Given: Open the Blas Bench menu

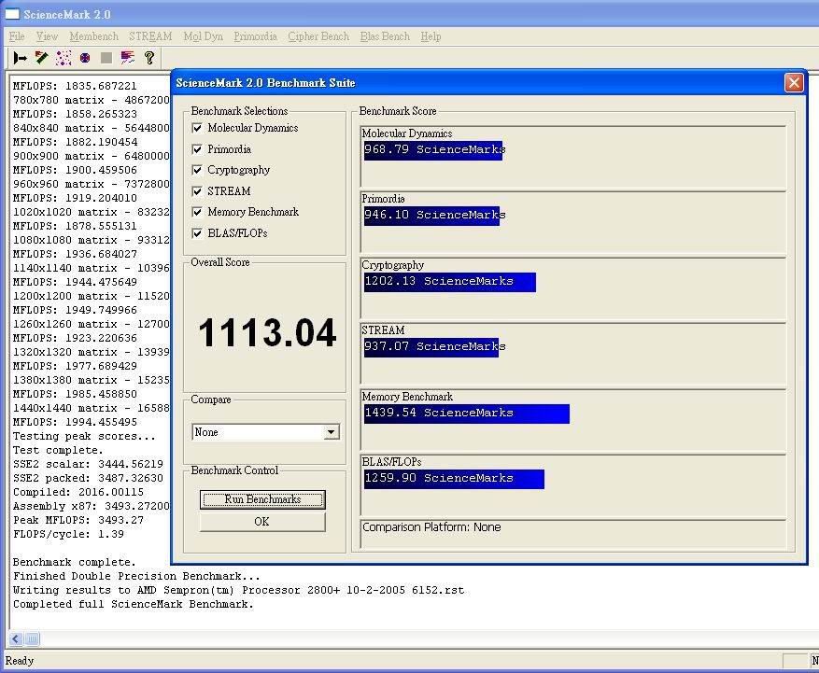Looking at the screenshot, I should click(385, 36).
